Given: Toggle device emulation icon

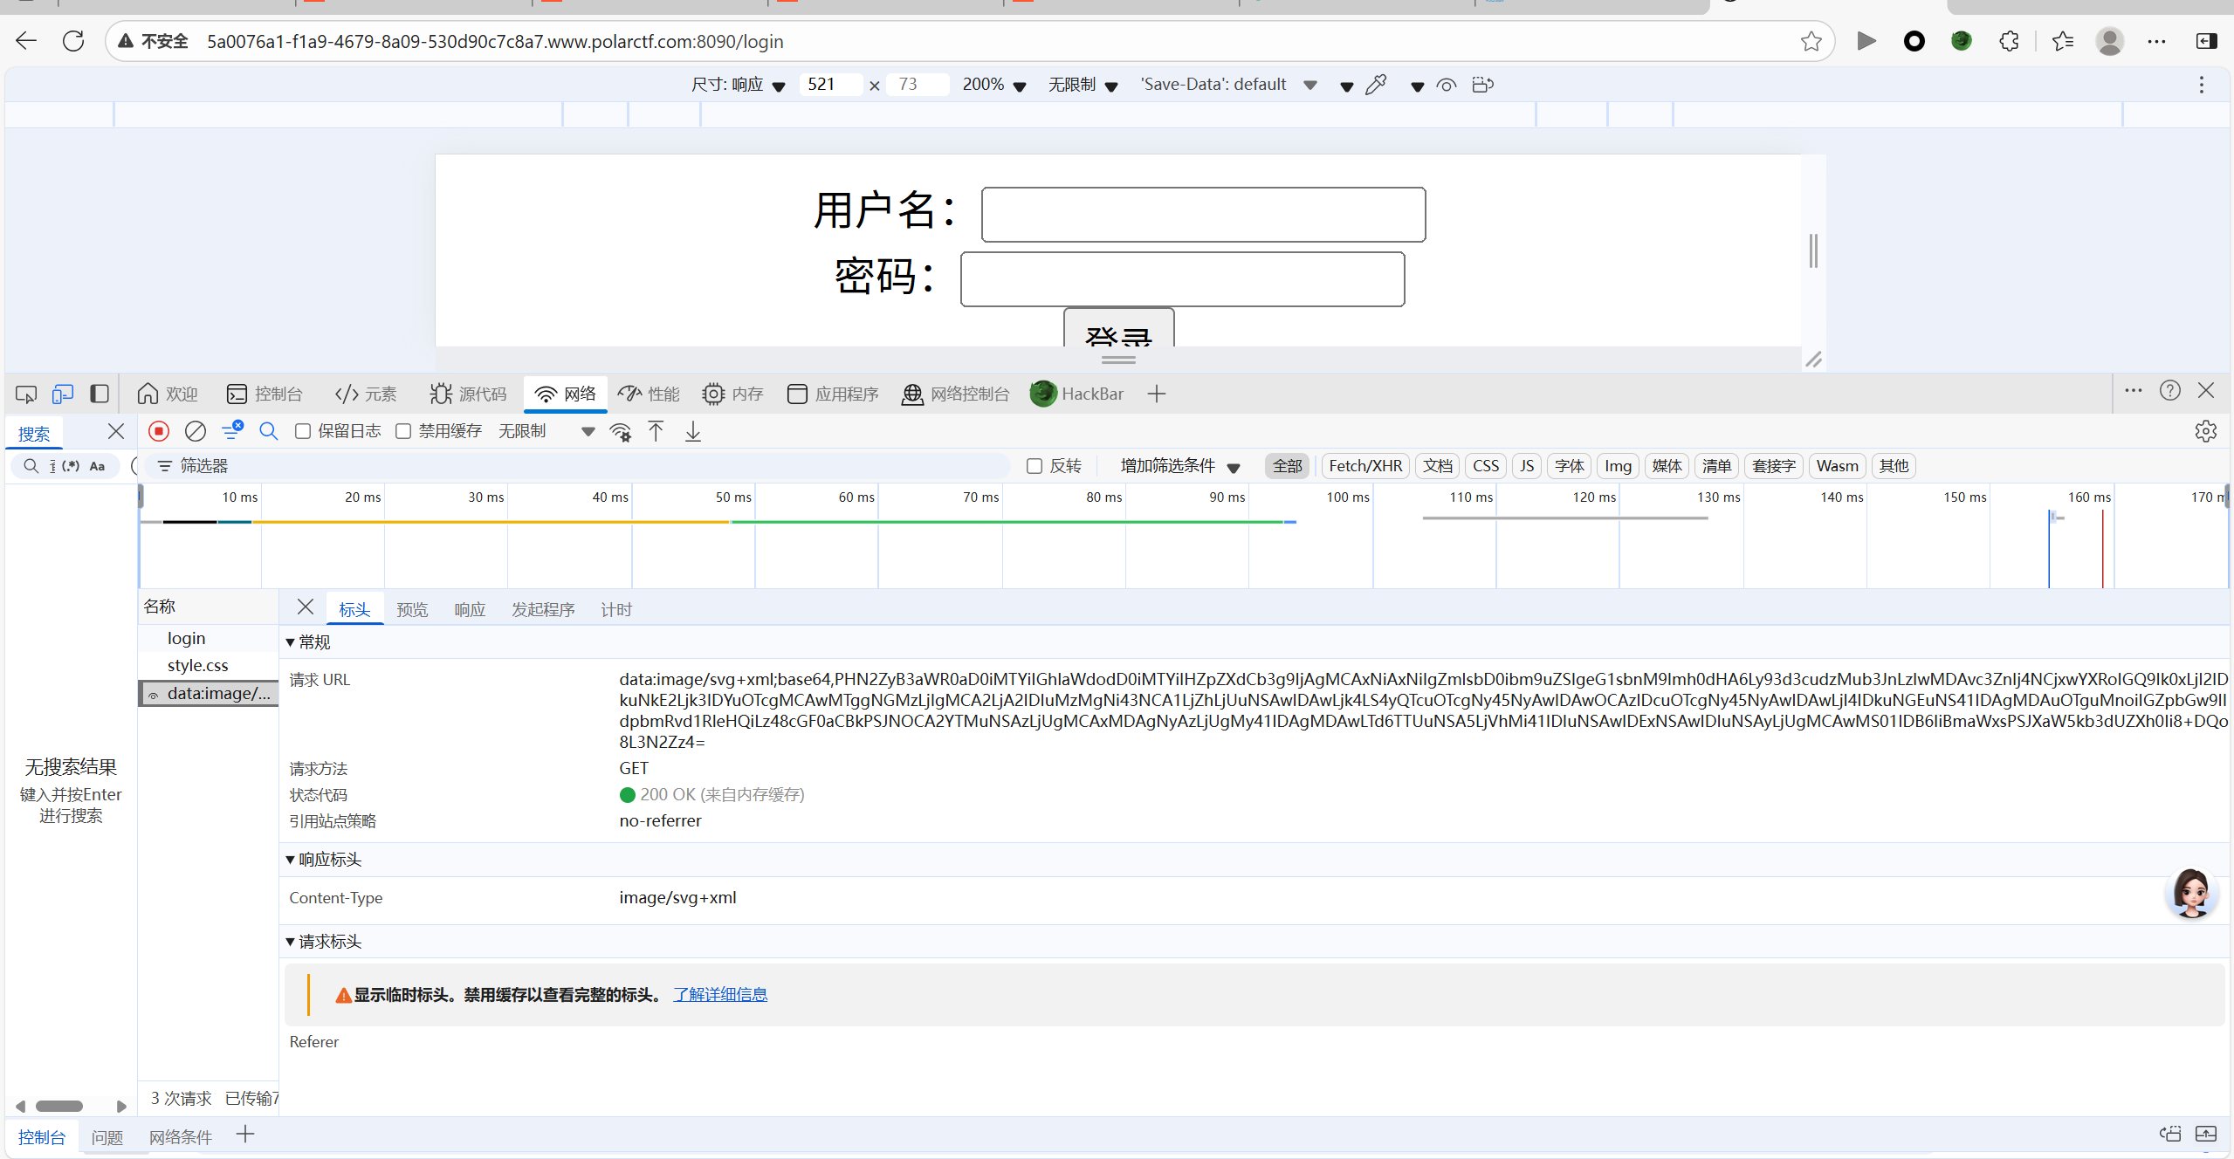Looking at the screenshot, I should click(x=62, y=394).
